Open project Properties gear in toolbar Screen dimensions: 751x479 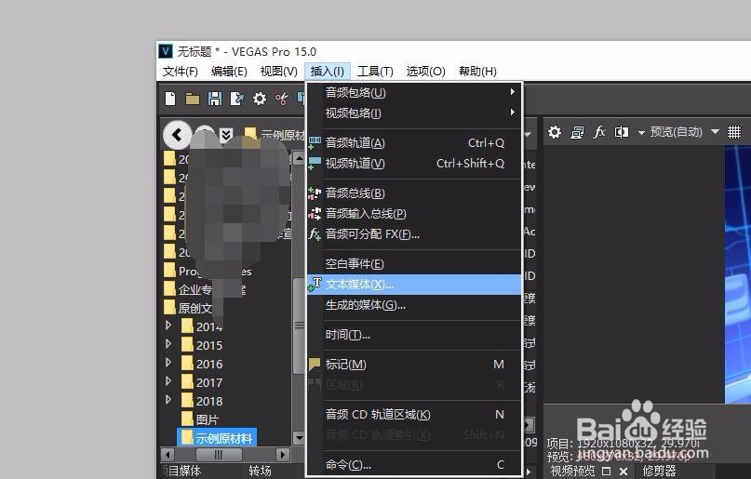(x=260, y=99)
